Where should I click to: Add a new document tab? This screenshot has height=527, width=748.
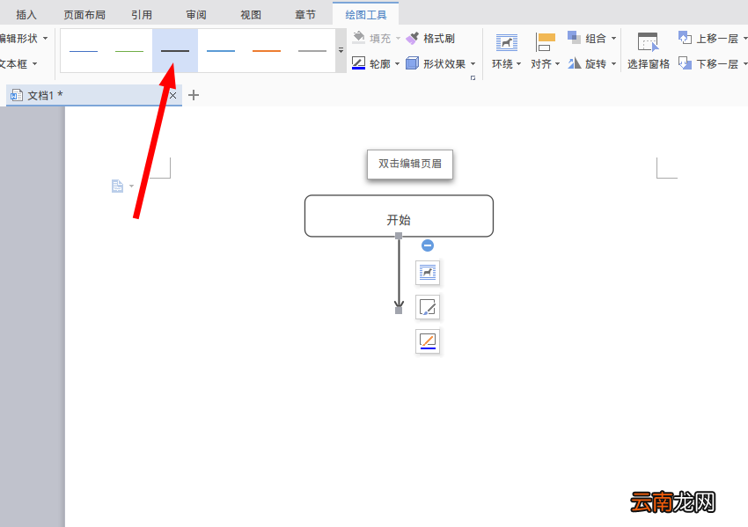pyautogui.click(x=194, y=95)
